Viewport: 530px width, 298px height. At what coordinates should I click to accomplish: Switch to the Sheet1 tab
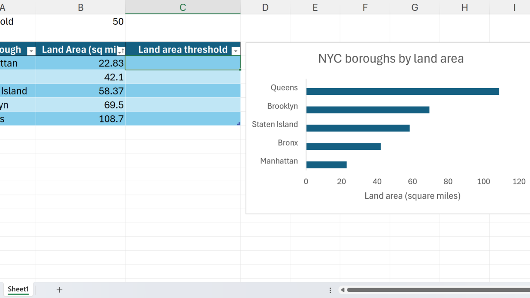[x=18, y=289]
